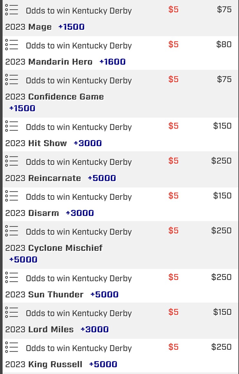
Task: Select Mandarin Hero +1600 odds
Action: tap(112, 62)
